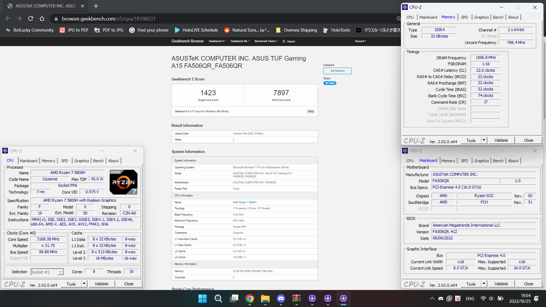Open Socket #1 selection dropdown
Image resolution: width=546 pixels, height=307 pixels.
[47, 272]
